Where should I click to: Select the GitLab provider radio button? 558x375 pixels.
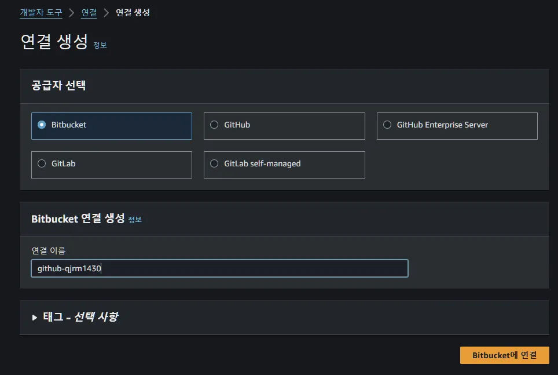coord(42,163)
